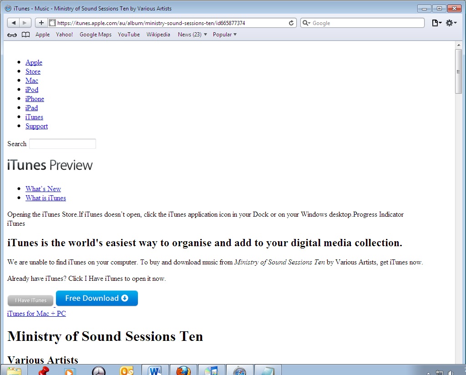This screenshot has height=375, width=466.
Task: Open Windows Explorer from the taskbar
Action: pos(14,370)
